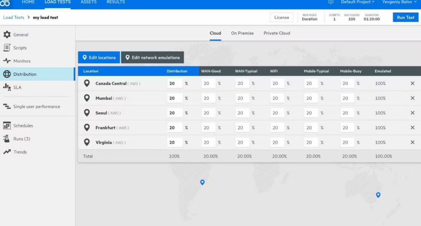Edit Virginia distribution percentage field

[175, 143]
